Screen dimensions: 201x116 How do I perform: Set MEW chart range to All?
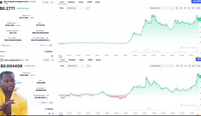(x=193, y=66)
